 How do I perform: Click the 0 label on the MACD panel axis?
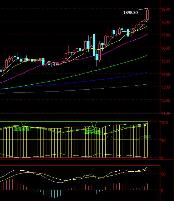162,191
